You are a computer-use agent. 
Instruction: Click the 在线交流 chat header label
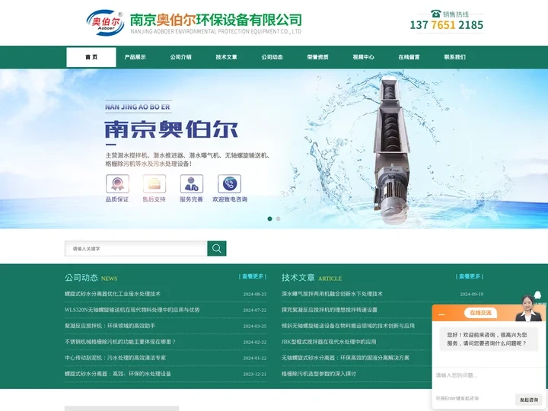coord(480,313)
